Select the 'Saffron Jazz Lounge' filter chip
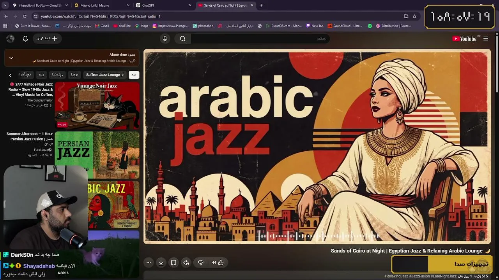Viewport: 499px width, 280px height. coord(104,75)
